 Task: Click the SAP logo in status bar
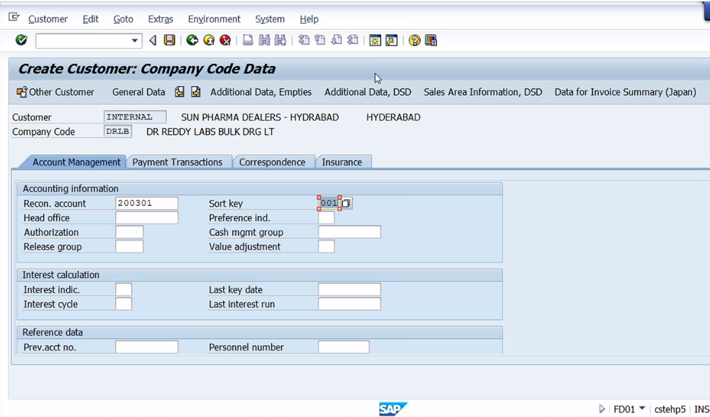click(393, 409)
